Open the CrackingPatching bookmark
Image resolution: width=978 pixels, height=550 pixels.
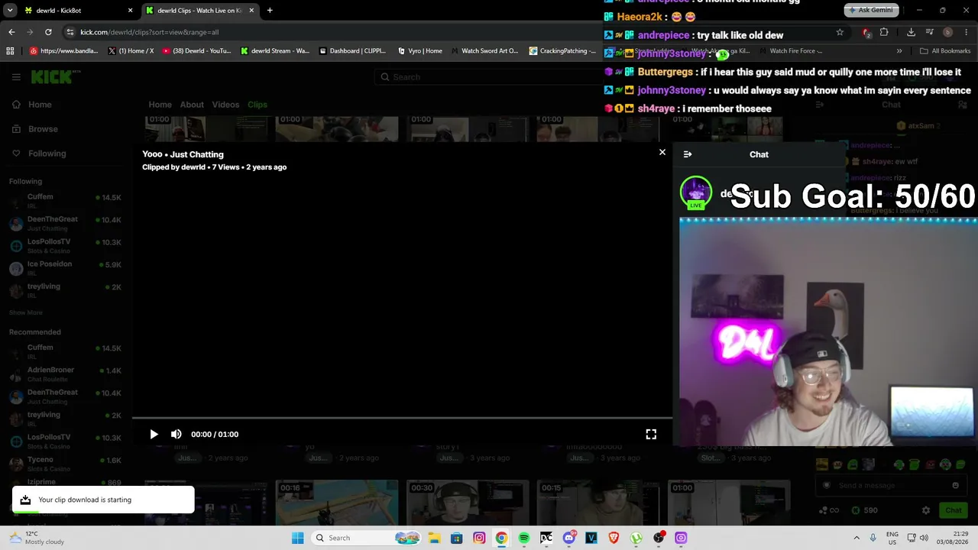(562, 51)
